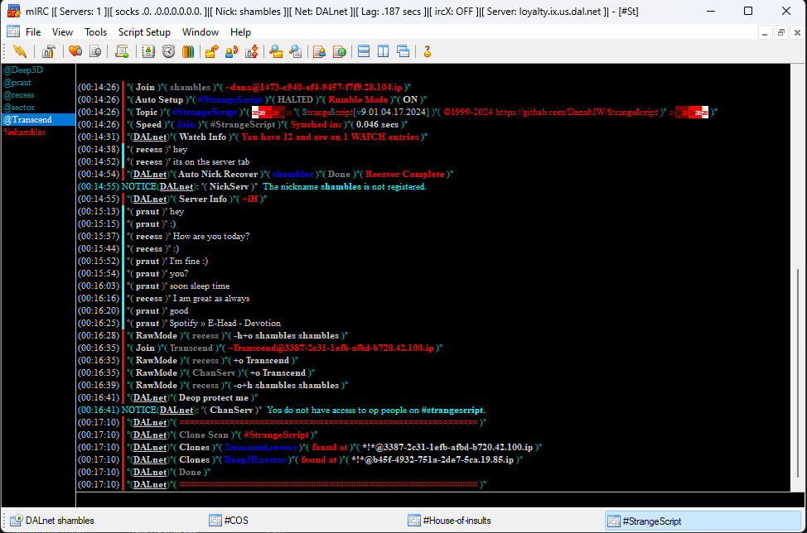Click the mIRC application icon in title bar
807x533 pixels.
13,11
